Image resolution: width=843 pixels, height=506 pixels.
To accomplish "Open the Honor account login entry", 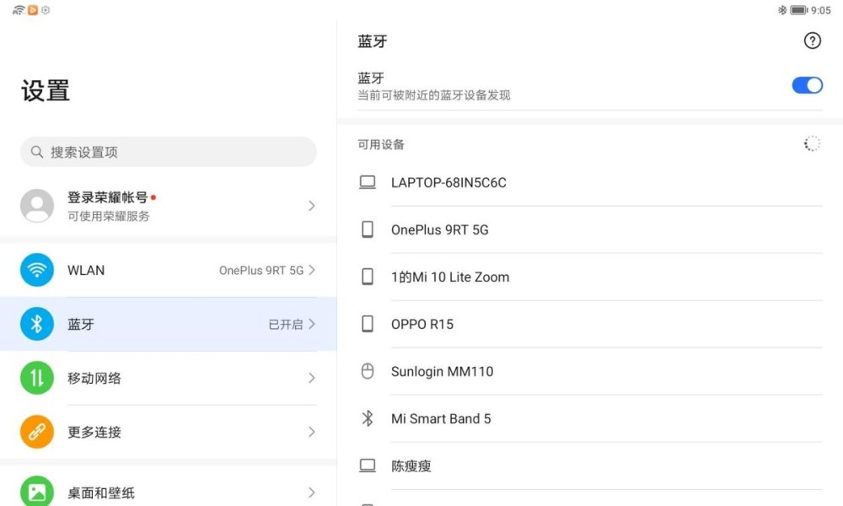I will click(x=169, y=206).
